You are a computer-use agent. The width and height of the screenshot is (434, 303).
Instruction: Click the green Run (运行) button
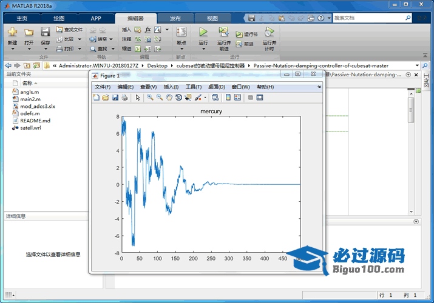coord(203,33)
